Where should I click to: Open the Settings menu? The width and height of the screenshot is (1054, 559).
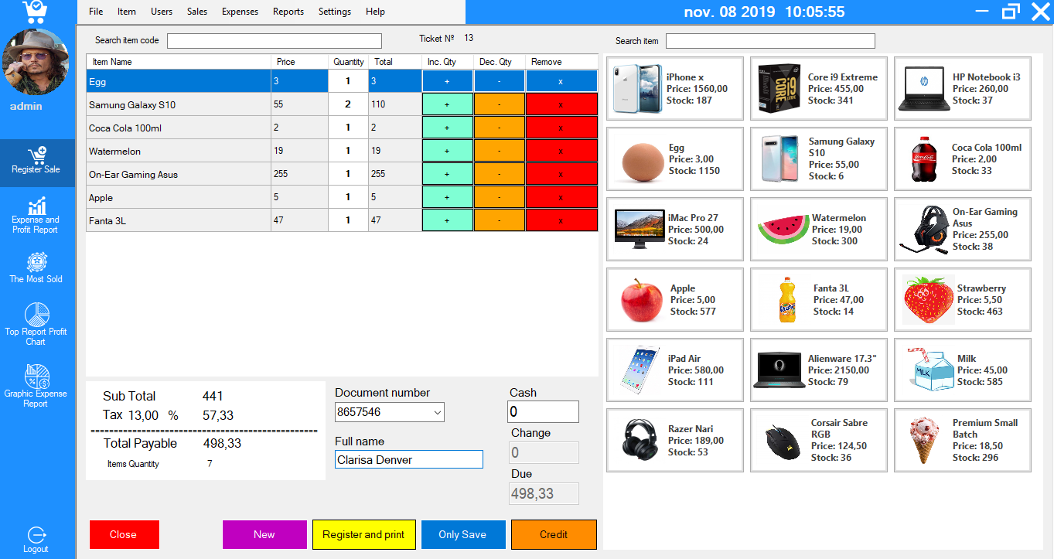pos(334,12)
